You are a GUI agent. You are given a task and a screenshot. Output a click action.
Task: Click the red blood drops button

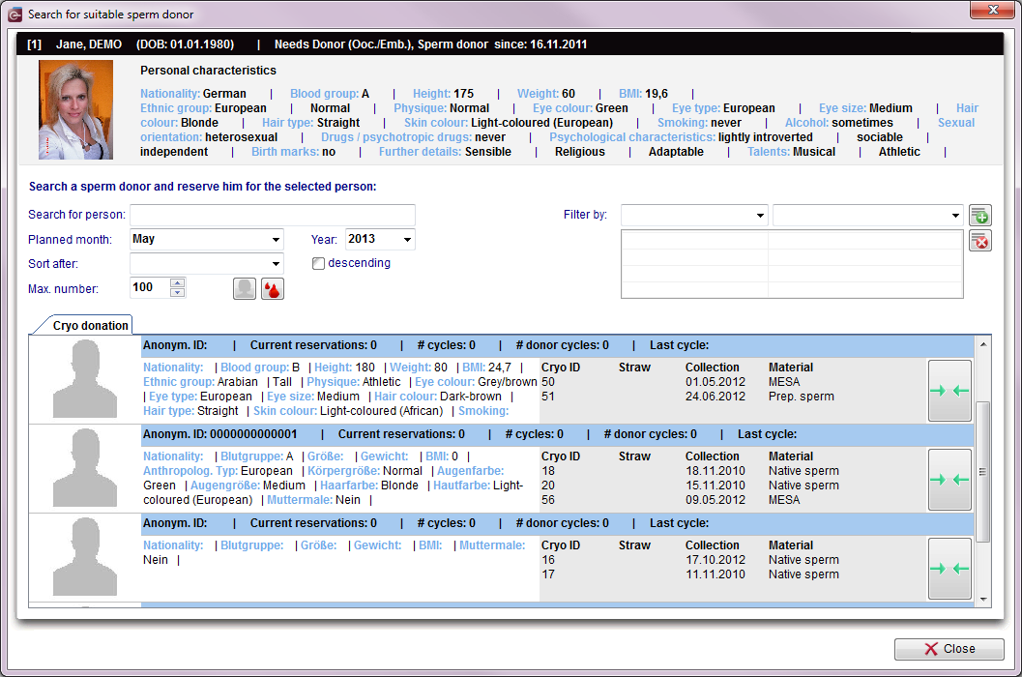273,289
